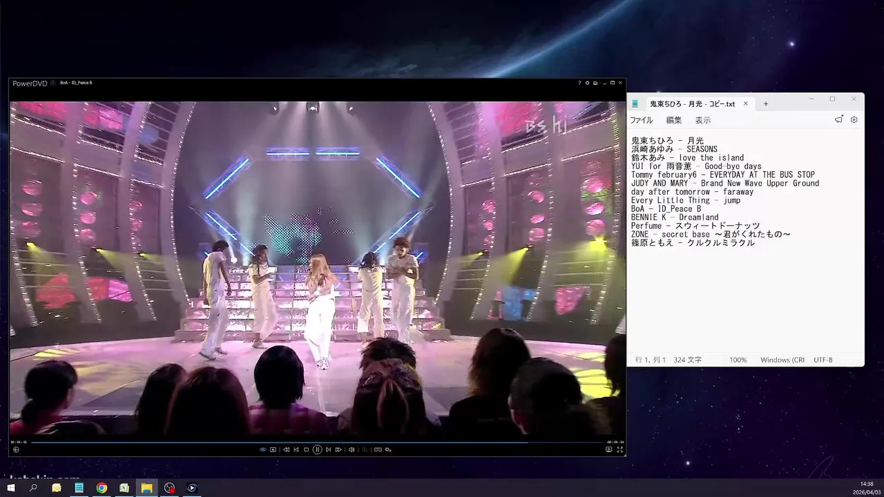The height and width of the screenshot is (497, 884).
Task: Click line '鈴木あみ - love the island'
Action: (688, 157)
